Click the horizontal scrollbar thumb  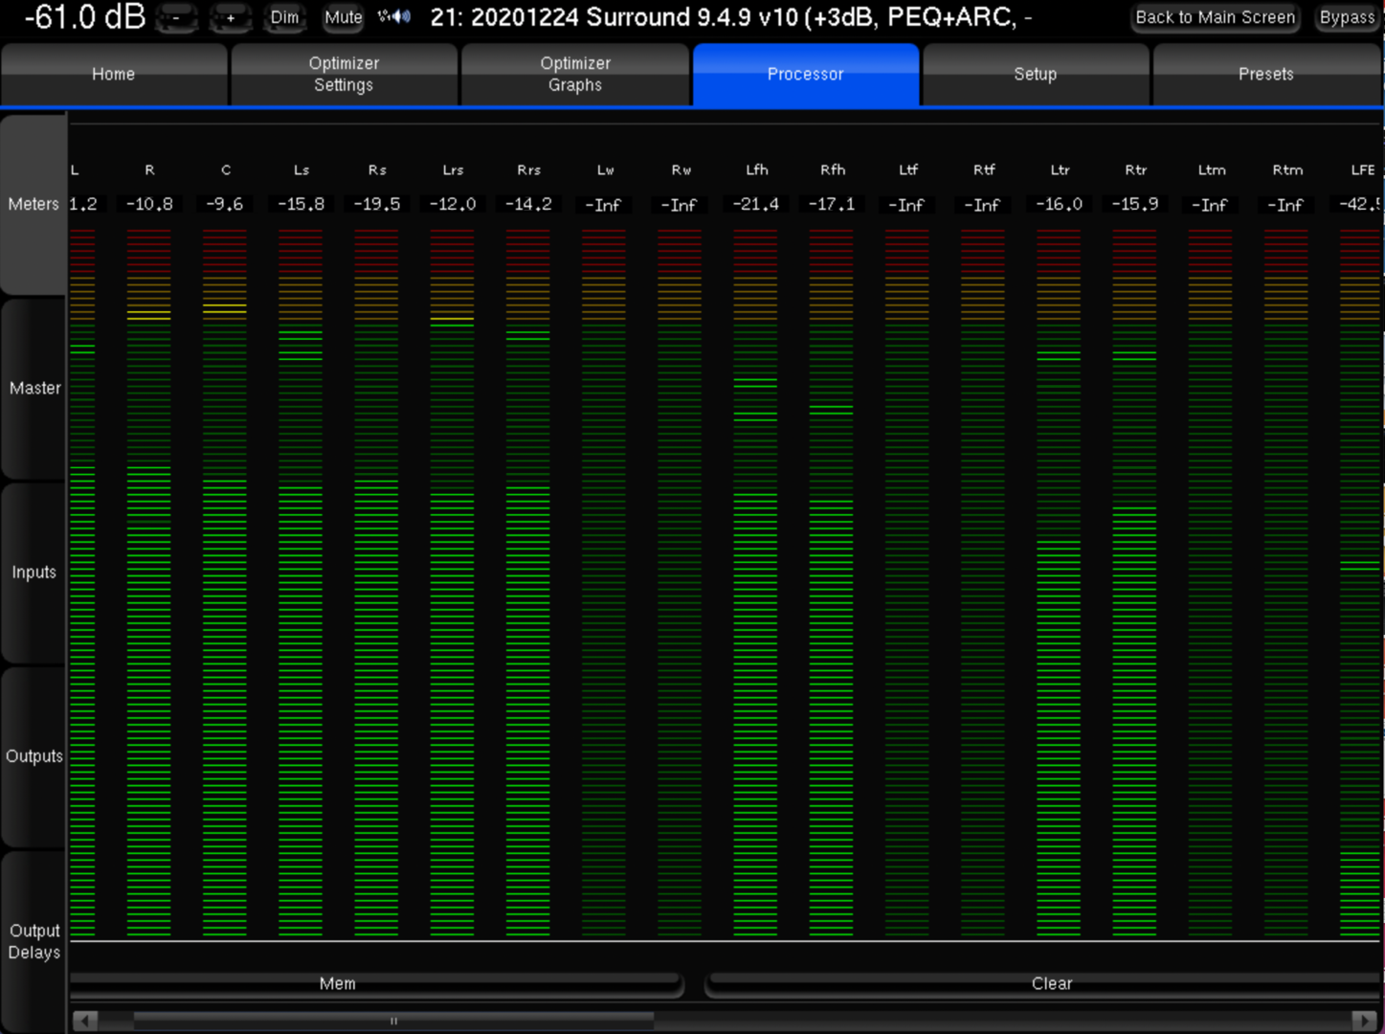click(x=393, y=1021)
